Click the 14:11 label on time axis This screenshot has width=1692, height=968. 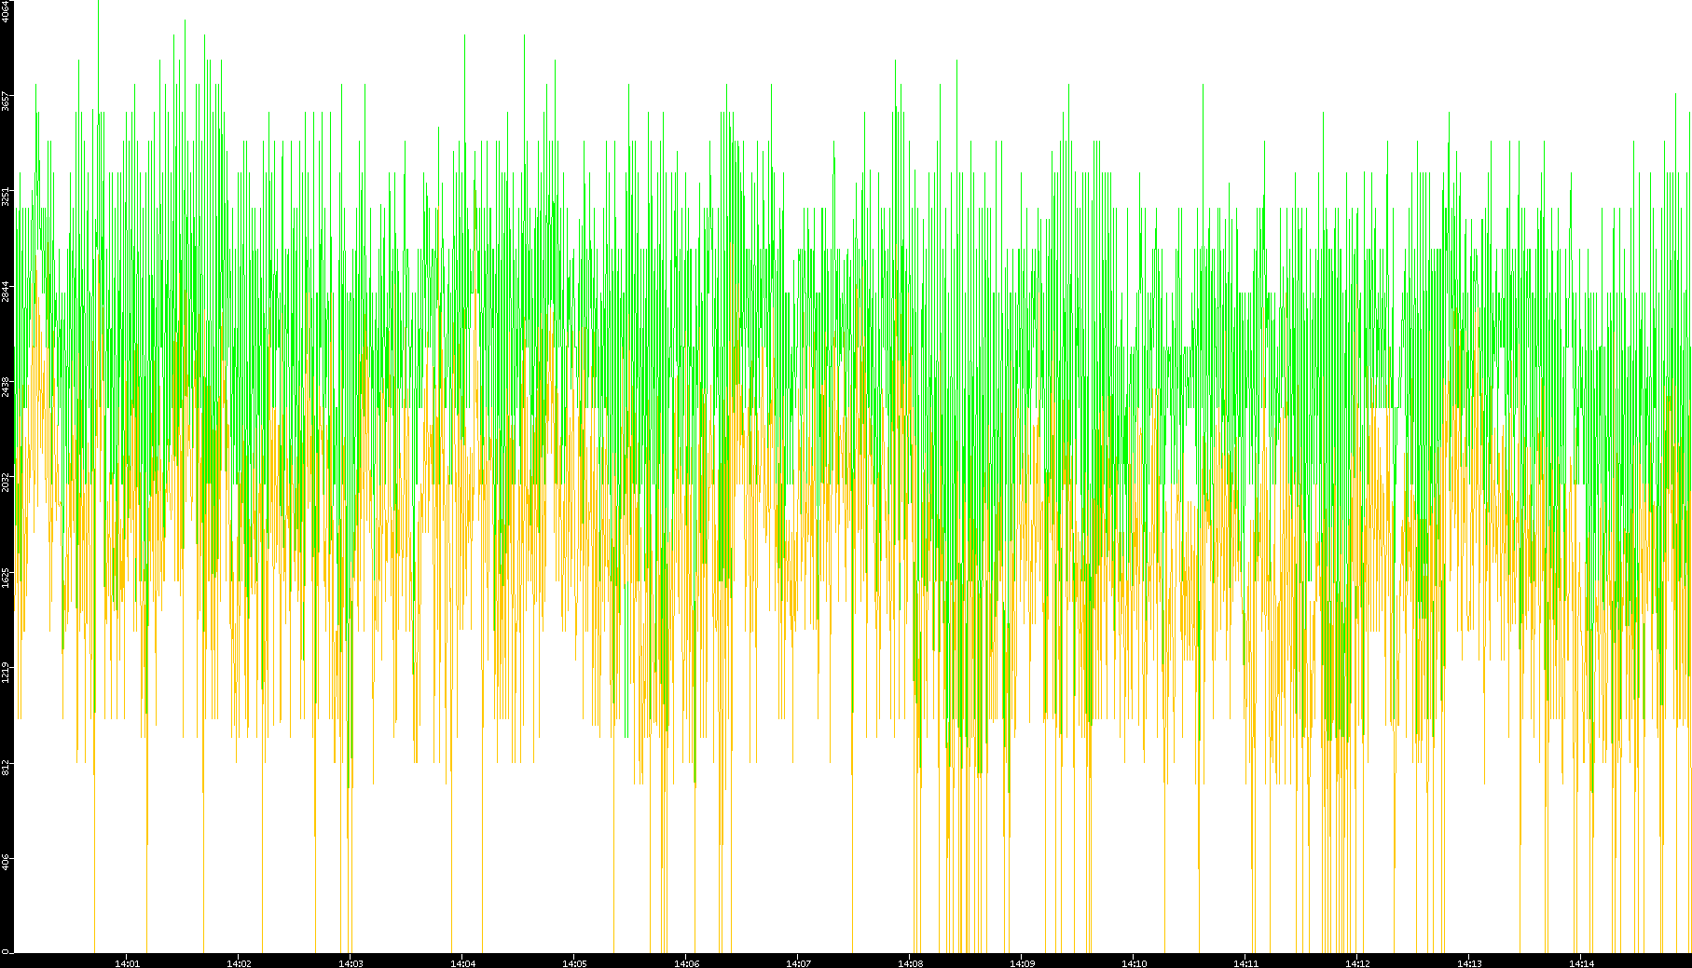[x=1246, y=963]
